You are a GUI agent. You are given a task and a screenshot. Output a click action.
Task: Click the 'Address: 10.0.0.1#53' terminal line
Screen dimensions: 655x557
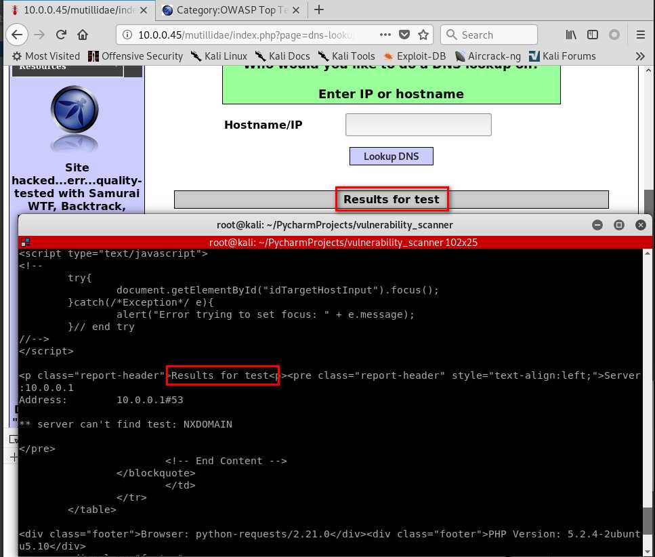(x=101, y=400)
